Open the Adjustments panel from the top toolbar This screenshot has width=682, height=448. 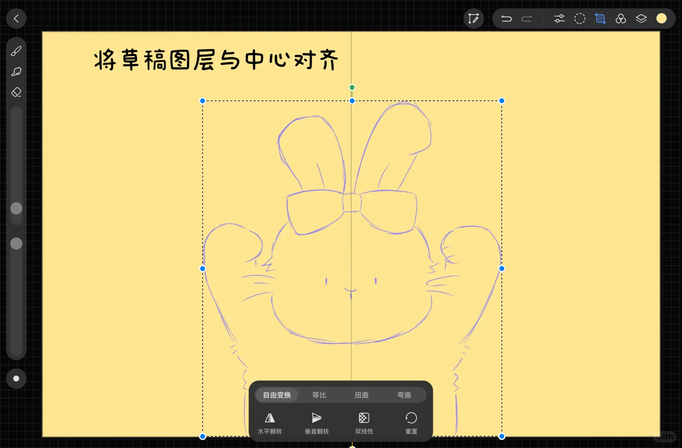pyautogui.click(x=559, y=18)
